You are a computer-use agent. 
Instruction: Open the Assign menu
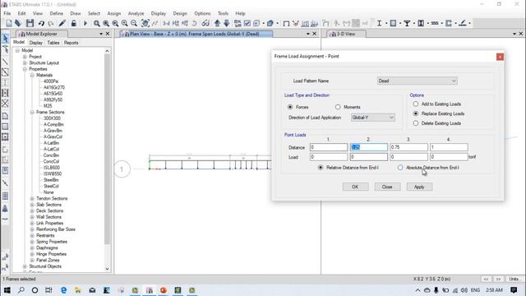pyautogui.click(x=113, y=13)
